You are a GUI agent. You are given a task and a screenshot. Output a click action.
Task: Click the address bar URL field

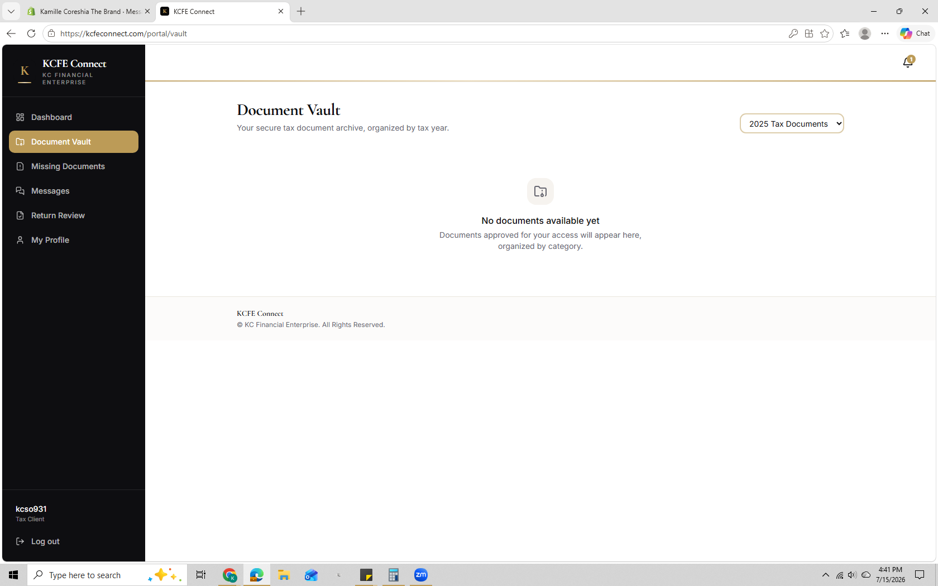click(x=413, y=33)
